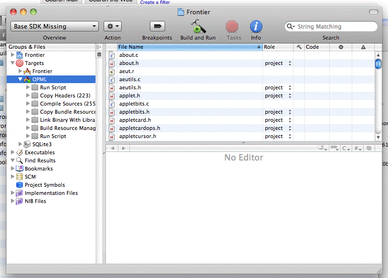The image size is (388, 278).
Task: Select the SQLite3 target
Action: (x=42, y=144)
